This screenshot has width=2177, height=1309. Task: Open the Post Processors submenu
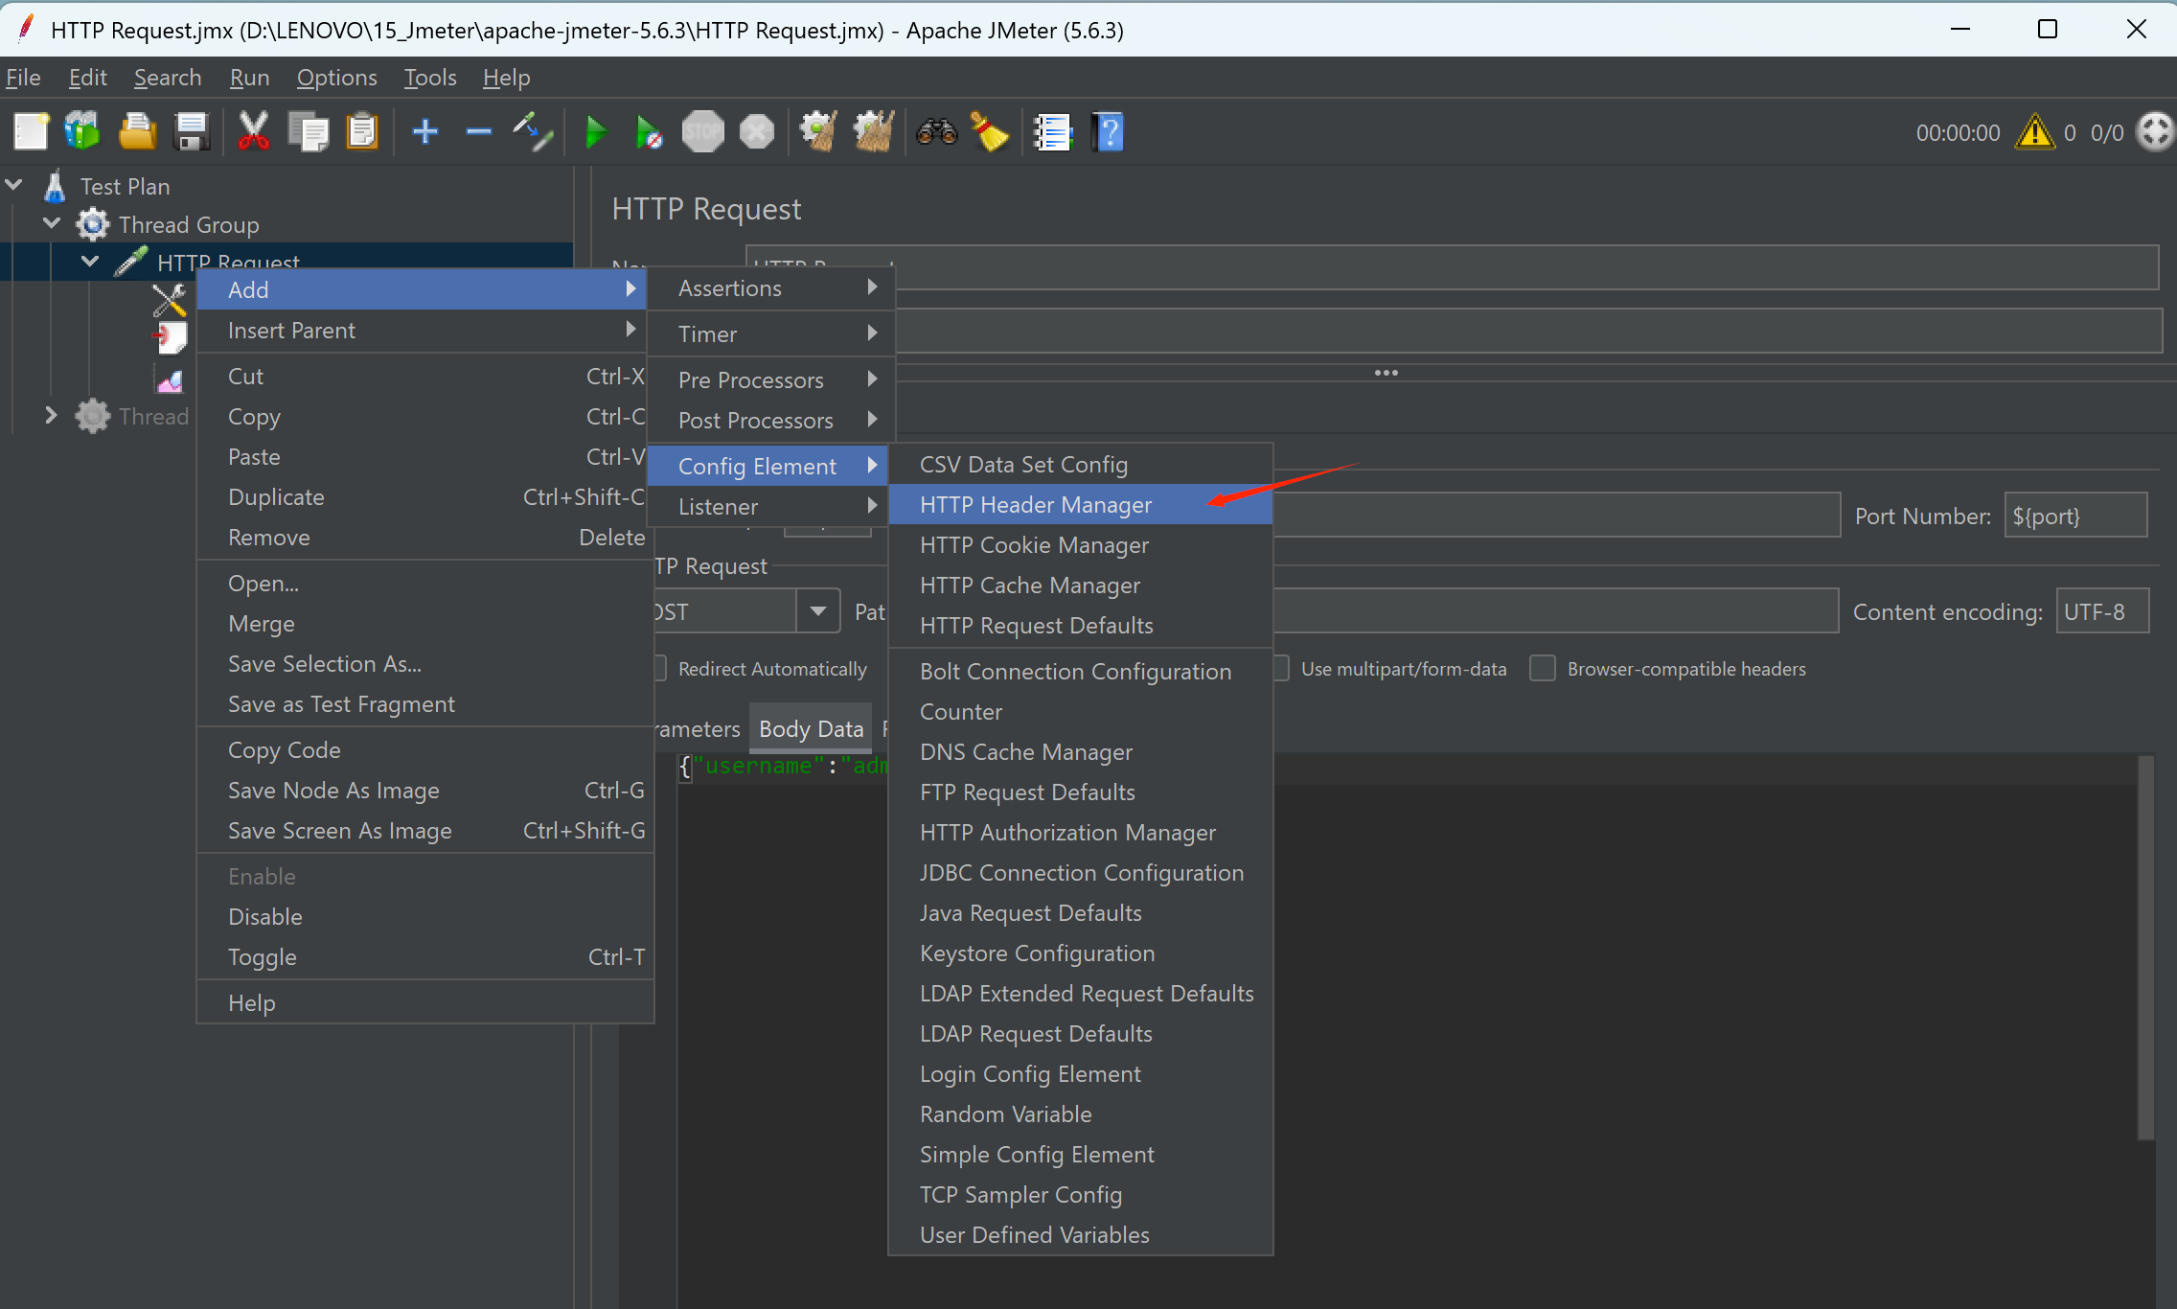point(772,421)
